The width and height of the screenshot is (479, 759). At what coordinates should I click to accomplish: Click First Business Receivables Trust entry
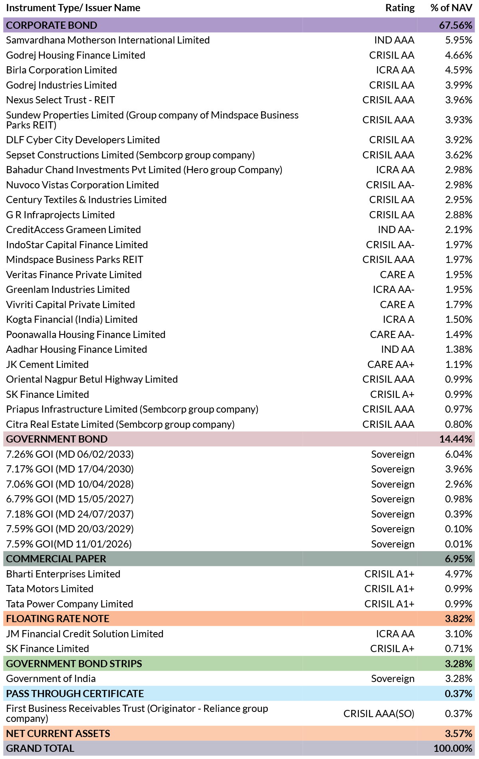coord(137,714)
